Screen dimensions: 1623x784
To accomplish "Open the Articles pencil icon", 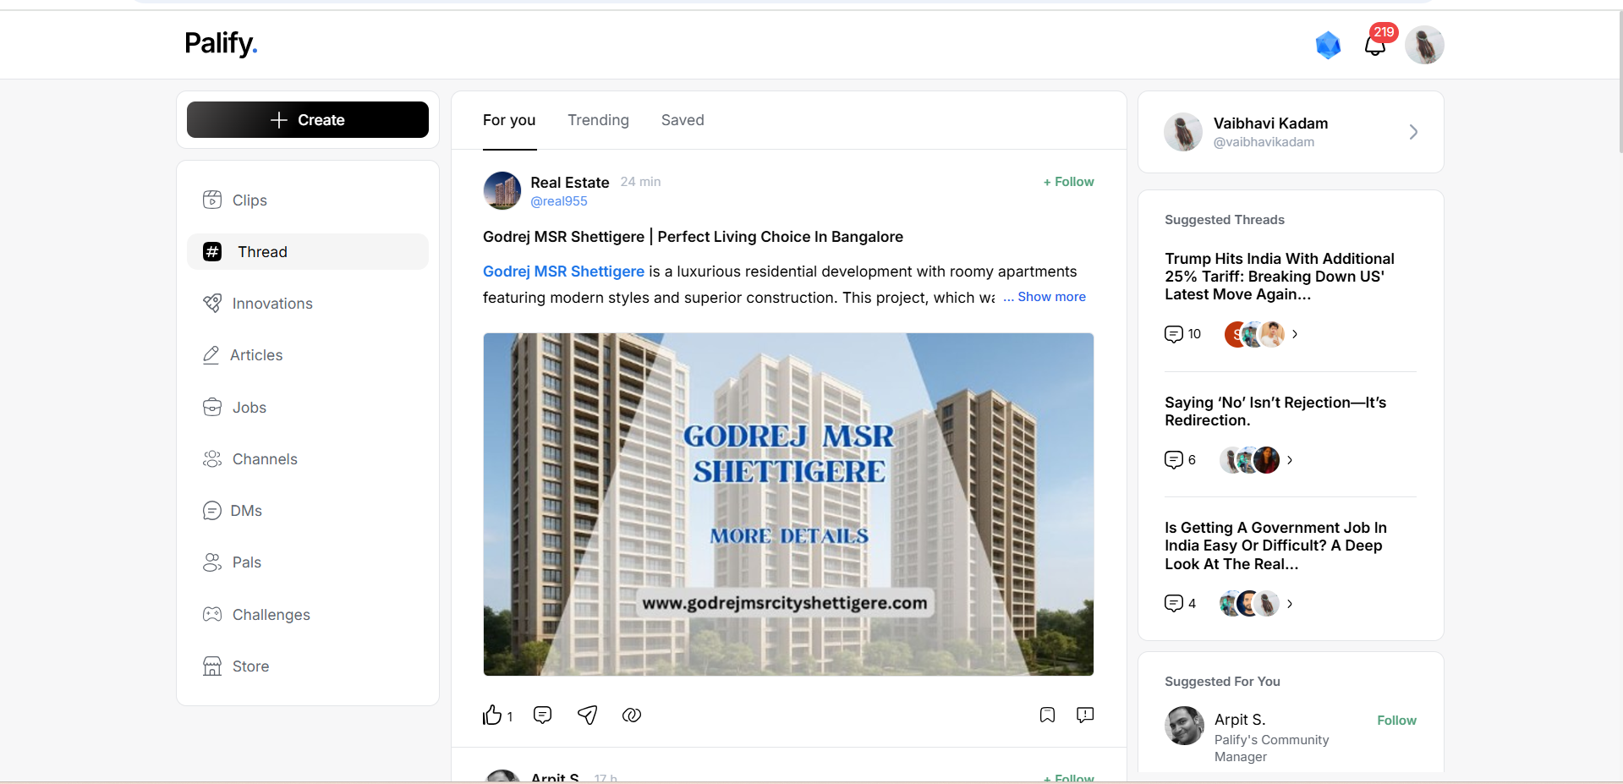I will (211, 355).
